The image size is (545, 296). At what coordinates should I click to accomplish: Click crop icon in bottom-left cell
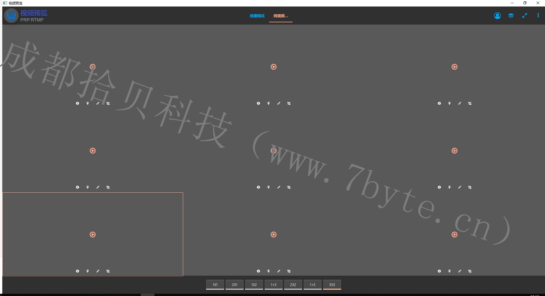tap(108, 271)
